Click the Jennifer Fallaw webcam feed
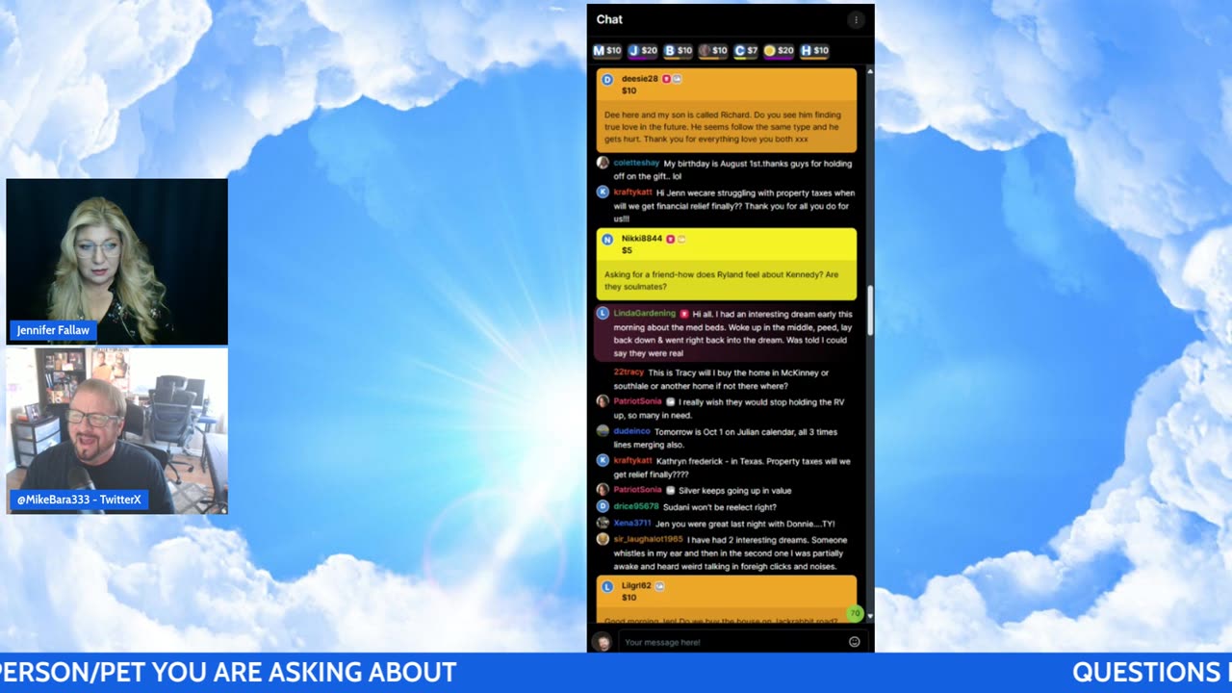 pos(117,262)
